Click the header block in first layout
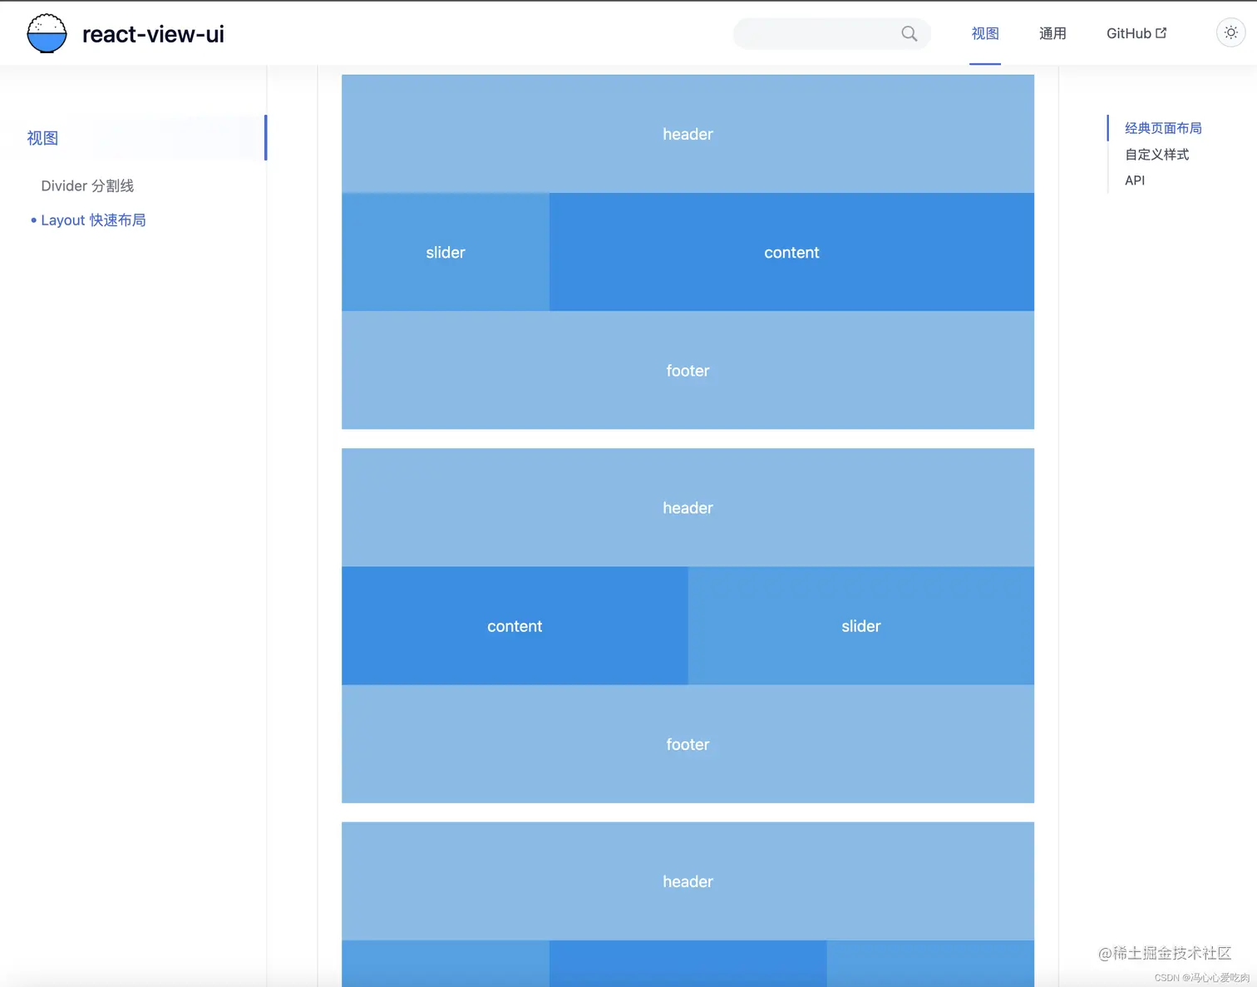The height and width of the screenshot is (987, 1257). 688,134
